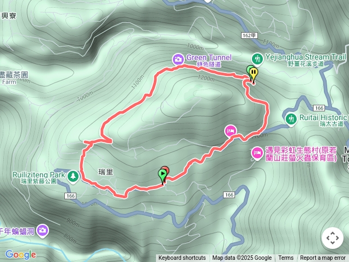The image size is (349, 262).
Task: Select the Ruiliziteng Park text label
Action: click(39, 175)
